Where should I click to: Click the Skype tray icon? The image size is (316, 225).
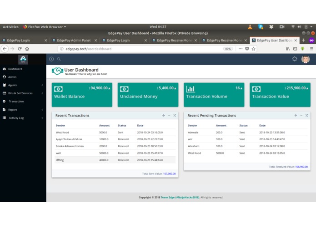pyautogui.click(x=261, y=27)
